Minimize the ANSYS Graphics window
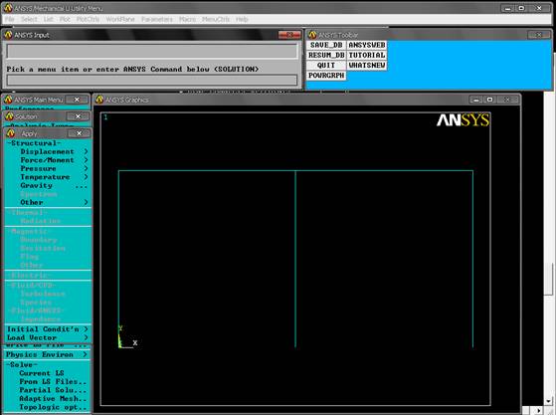The image size is (556, 415). (475, 100)
